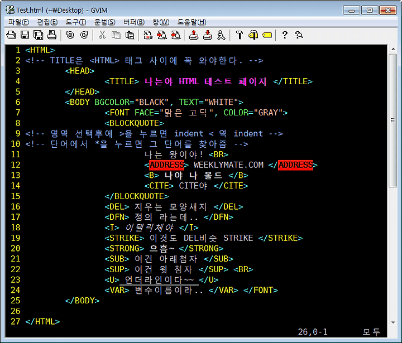Viewport: 402px width, 343px height.
Task: Undo the last change via the toolbar
Action: pyautogui.click(x=70, y=35)
